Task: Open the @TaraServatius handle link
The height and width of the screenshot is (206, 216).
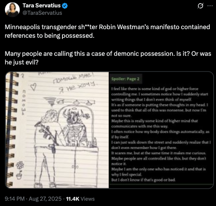Action: (x=42, y=13)
